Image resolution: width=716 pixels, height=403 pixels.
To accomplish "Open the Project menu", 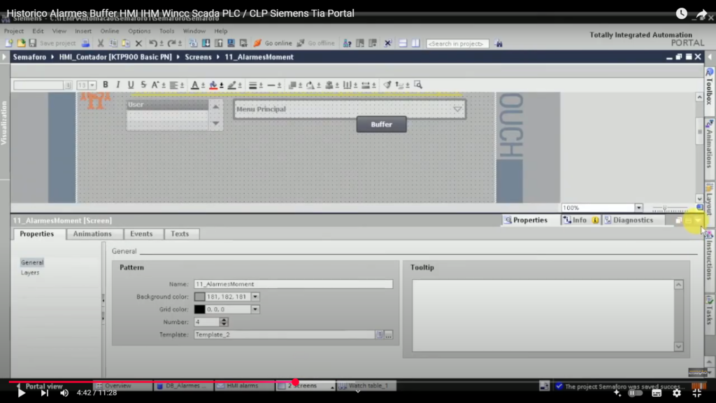I will [14, 31].
